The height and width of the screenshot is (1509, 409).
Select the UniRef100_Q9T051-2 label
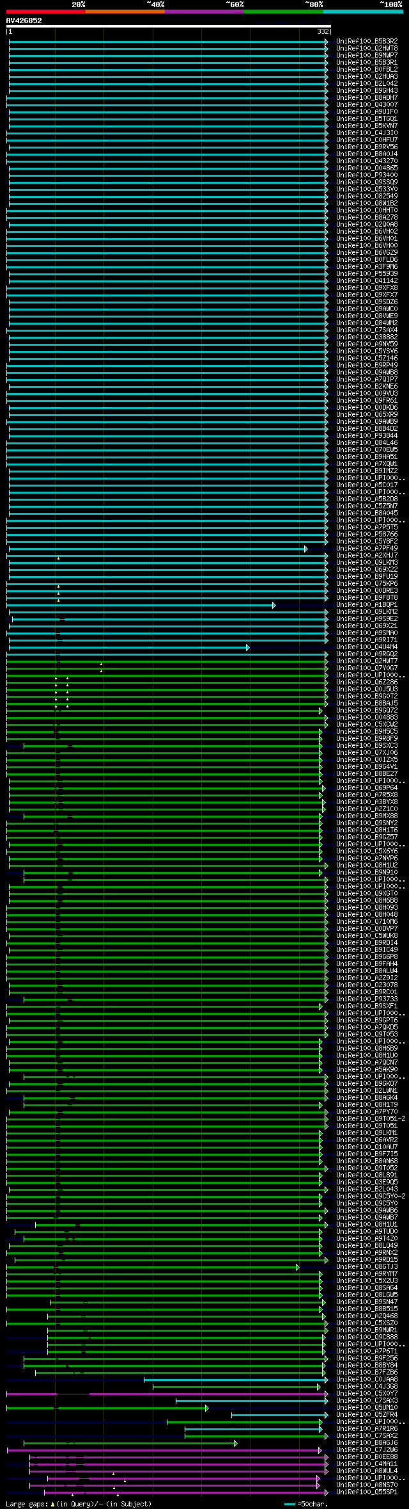click(371, 1119)
